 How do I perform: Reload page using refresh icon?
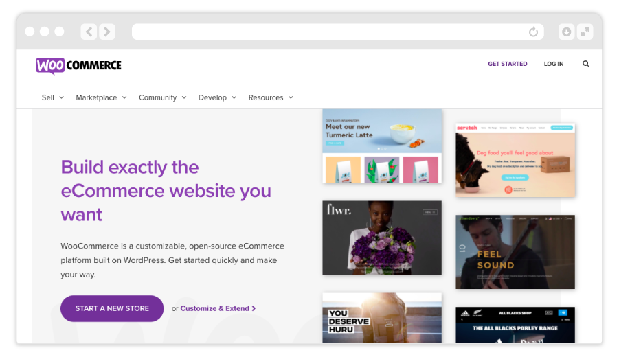click(533, 32)
